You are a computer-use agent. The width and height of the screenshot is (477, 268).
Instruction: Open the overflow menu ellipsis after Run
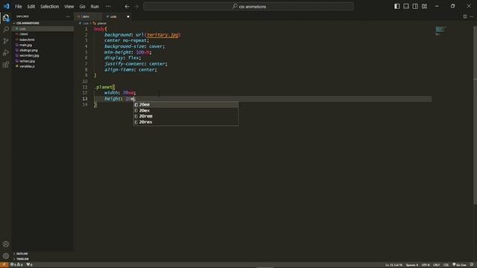click(108, 7)
